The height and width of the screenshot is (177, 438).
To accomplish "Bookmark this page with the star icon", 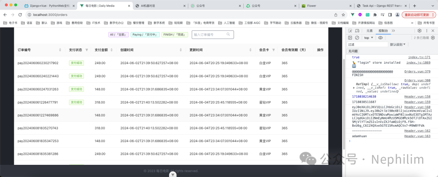I will (343, 15).
